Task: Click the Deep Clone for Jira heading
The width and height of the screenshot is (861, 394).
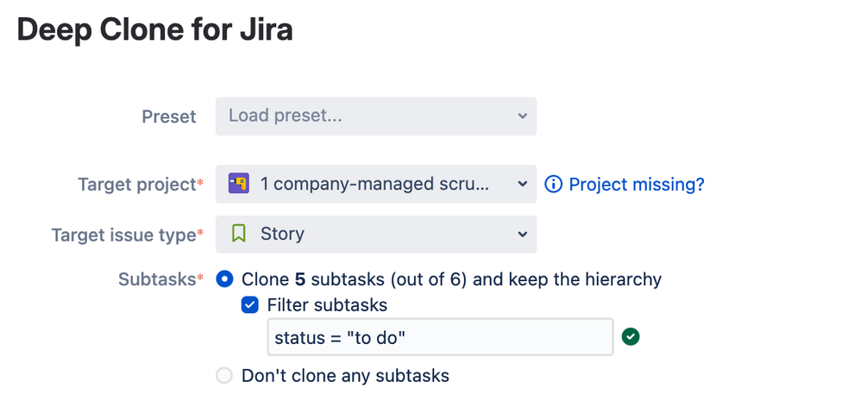Action: 155,30
